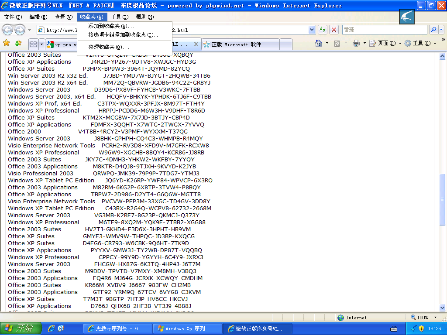
Task: Open the 帮助(H) menu
Action: [x=145, y=17]
